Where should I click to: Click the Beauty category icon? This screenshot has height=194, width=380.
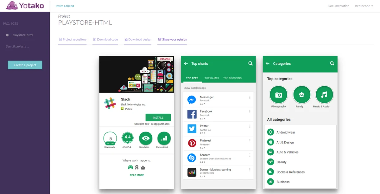tap(270, 162)
